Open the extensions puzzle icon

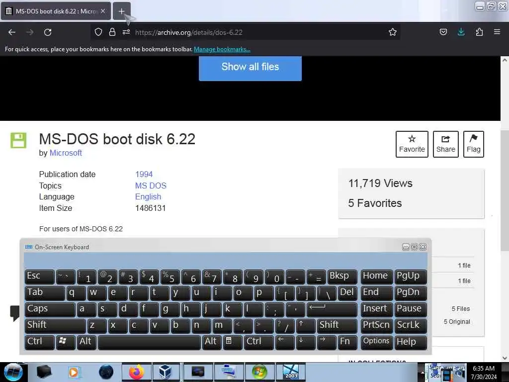479,32
